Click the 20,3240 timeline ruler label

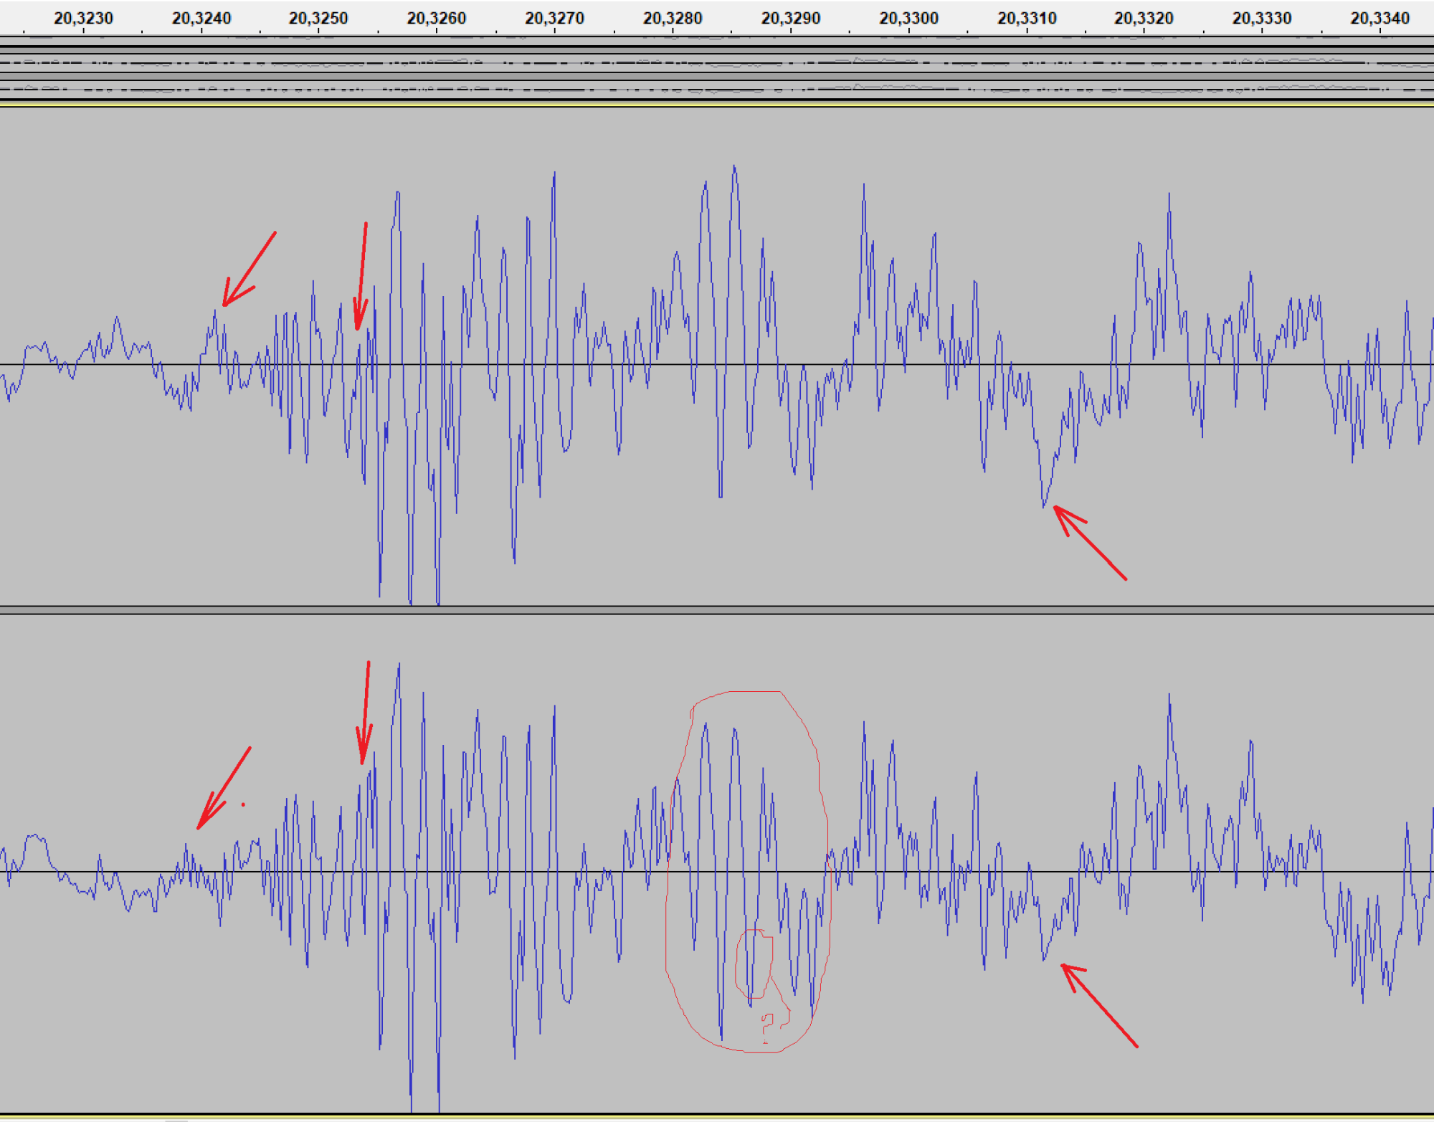201,18
